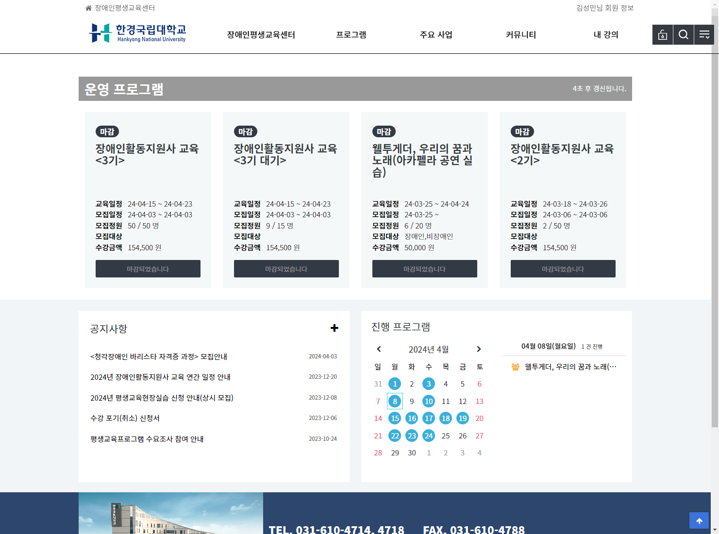Image resolution: width=719 pixels, height=534 pixels.
Task: Select April 25 on calendar
Action: pyautogui.click(x=446, y=436)
